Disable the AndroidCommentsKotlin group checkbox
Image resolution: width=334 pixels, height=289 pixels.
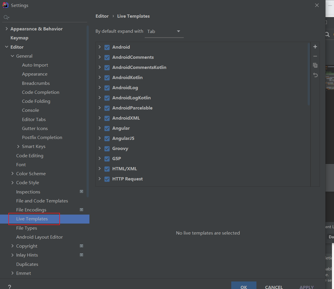(x=107, y=67)
